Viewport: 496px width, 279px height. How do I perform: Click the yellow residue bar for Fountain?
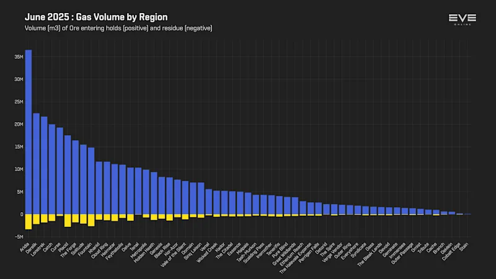coord(91,220)
